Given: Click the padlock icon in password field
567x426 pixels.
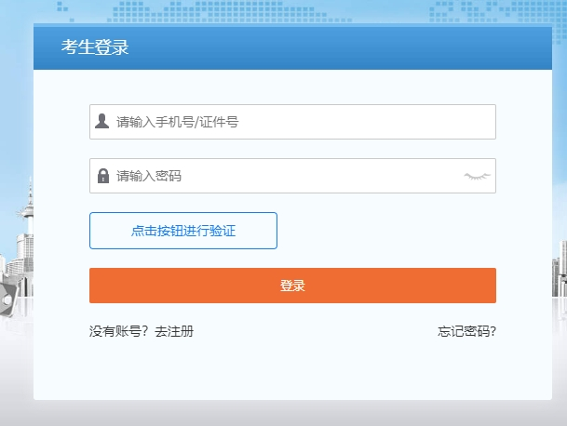Looking at the screenshot, I should click(x=103, y=176).
